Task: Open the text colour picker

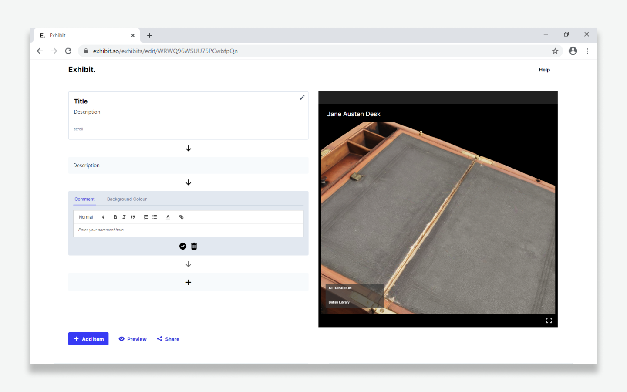Action: pos(168,217)
